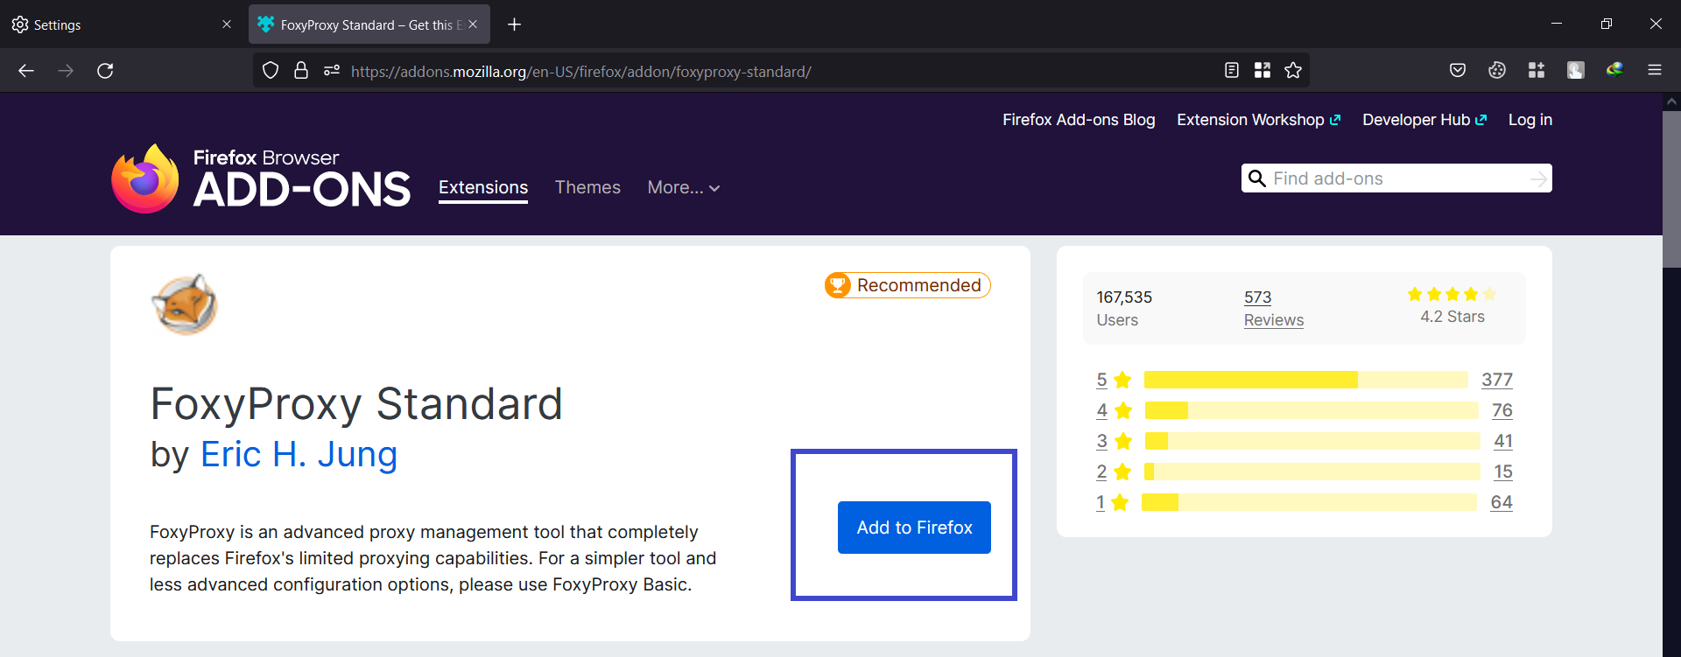This screenshot has width=1681, height=657.
Task: Click the cookie extension toolbar icon
Action: point(1497,71)
